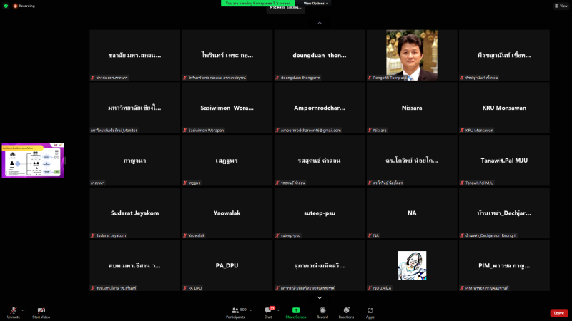572x321 pixels.
Task: Open the View layout menu
Action: click(560, 6)
